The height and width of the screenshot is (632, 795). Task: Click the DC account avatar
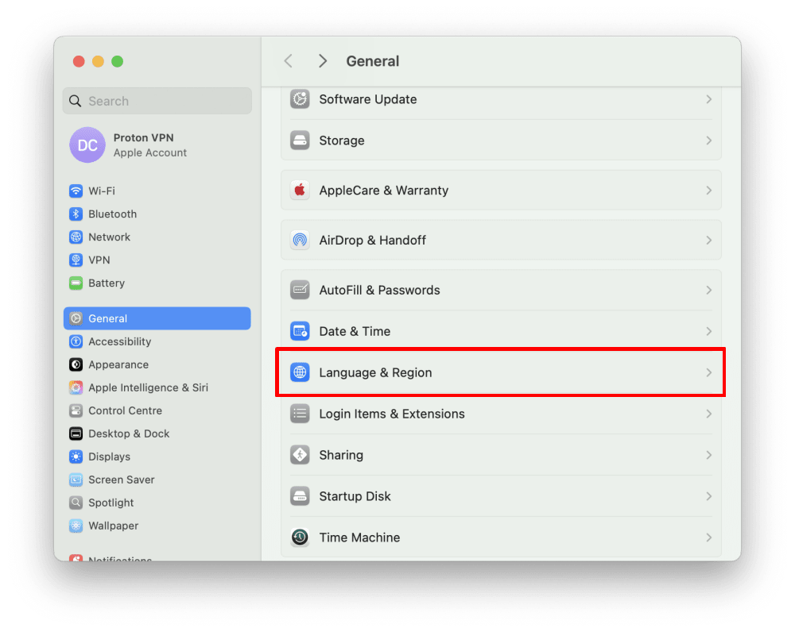coord(87,145)
